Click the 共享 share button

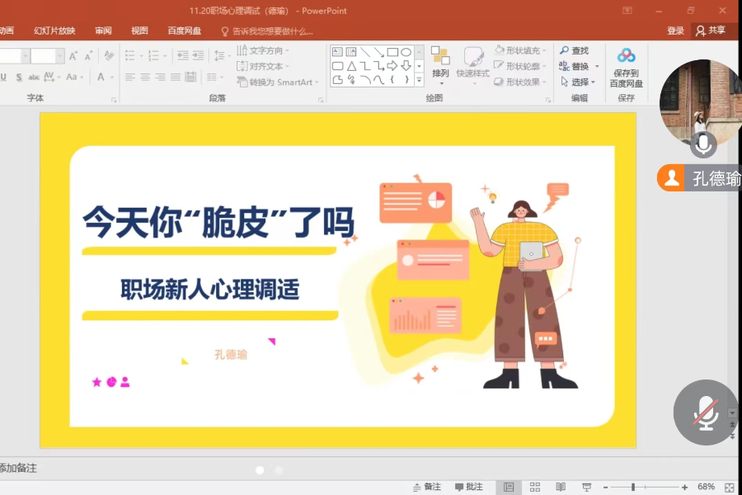pos(714,29)
